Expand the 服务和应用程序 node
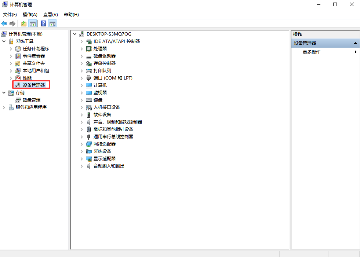Image resolution: width=360 pixels, height=257 pixels. pyautogui.click(x=4, y=107)
